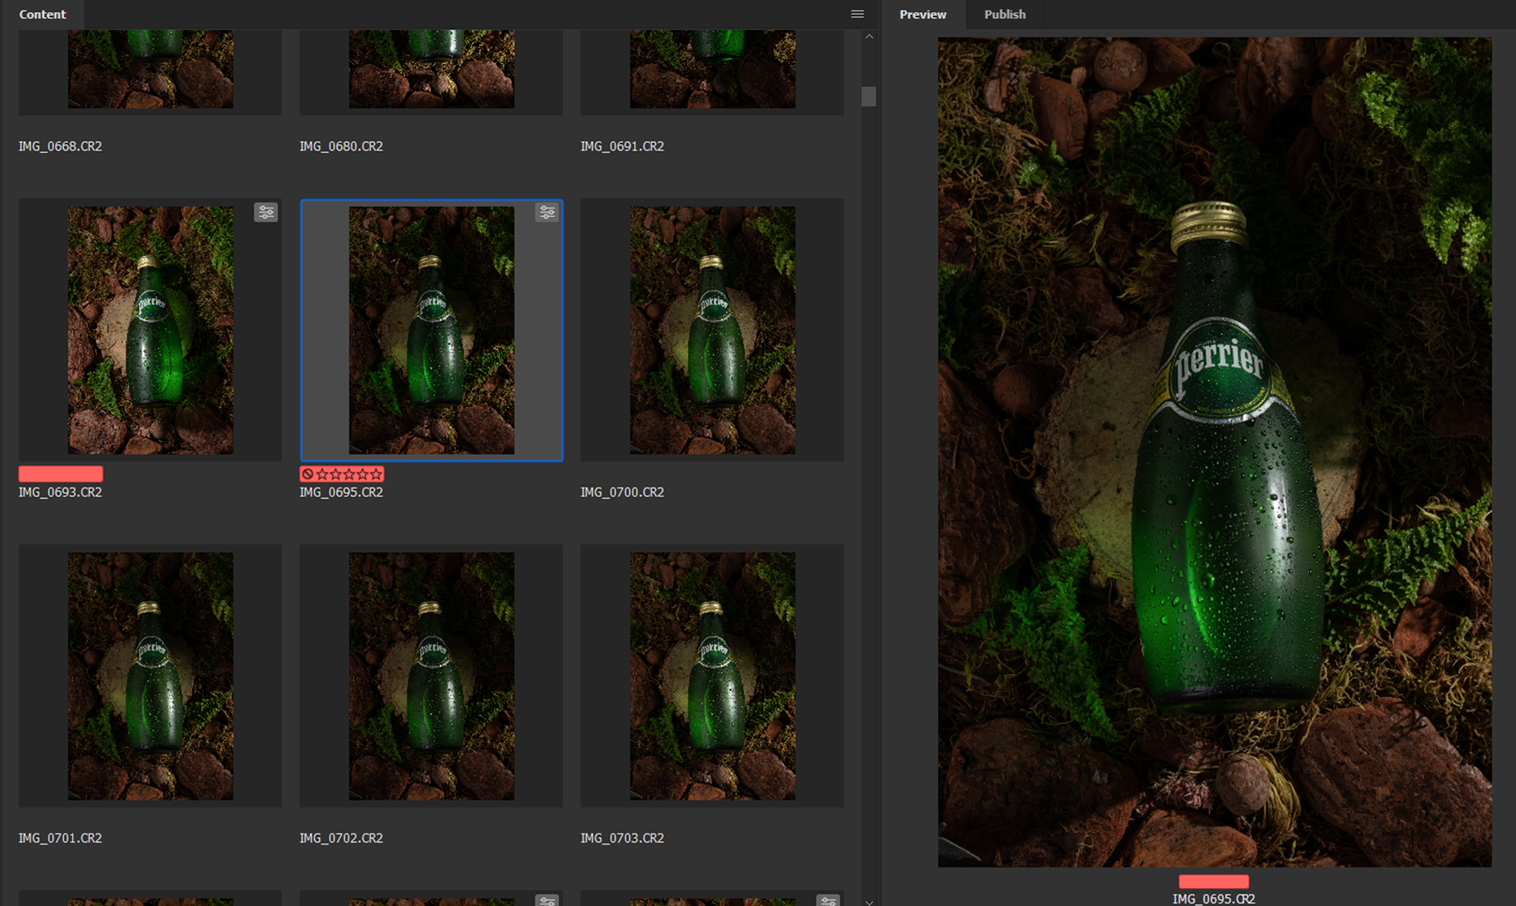Set third rating star for IMG_0695.CR2
The image size is (1516, 906).
pos(349,474)
